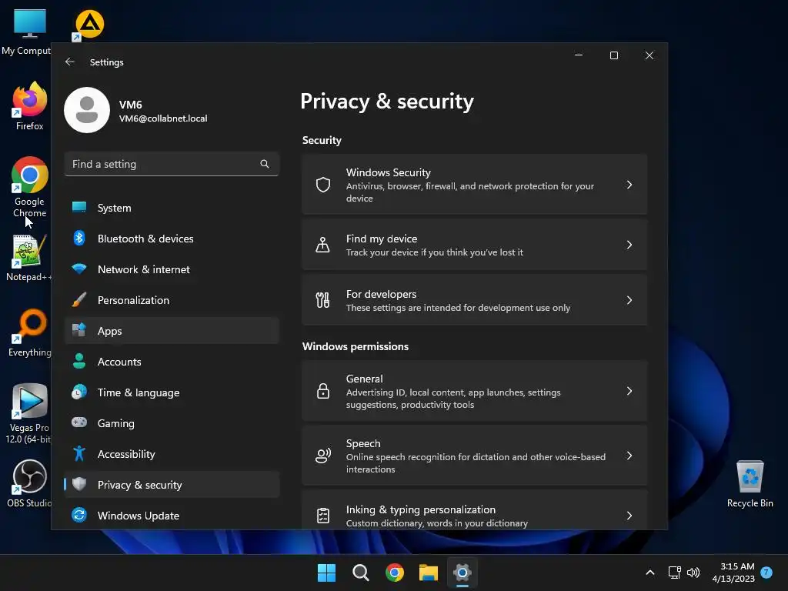Viewport: 788px width, 591px height.
Task: Expand Inking & typing personalization chevron
Action: coord(629,516)
